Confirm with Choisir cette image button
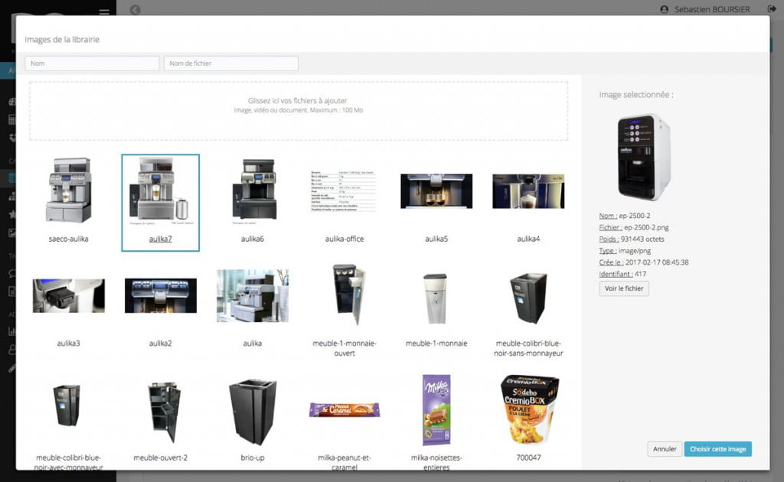Image resolution: width=784 pixels, height=482 pixels. (x=717, y=448)
